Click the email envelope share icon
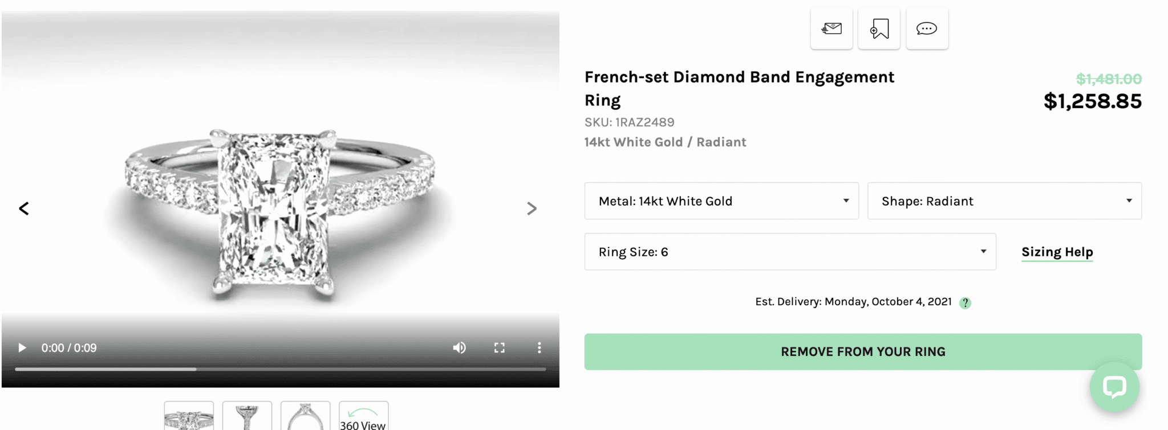 tap(832, 28)
